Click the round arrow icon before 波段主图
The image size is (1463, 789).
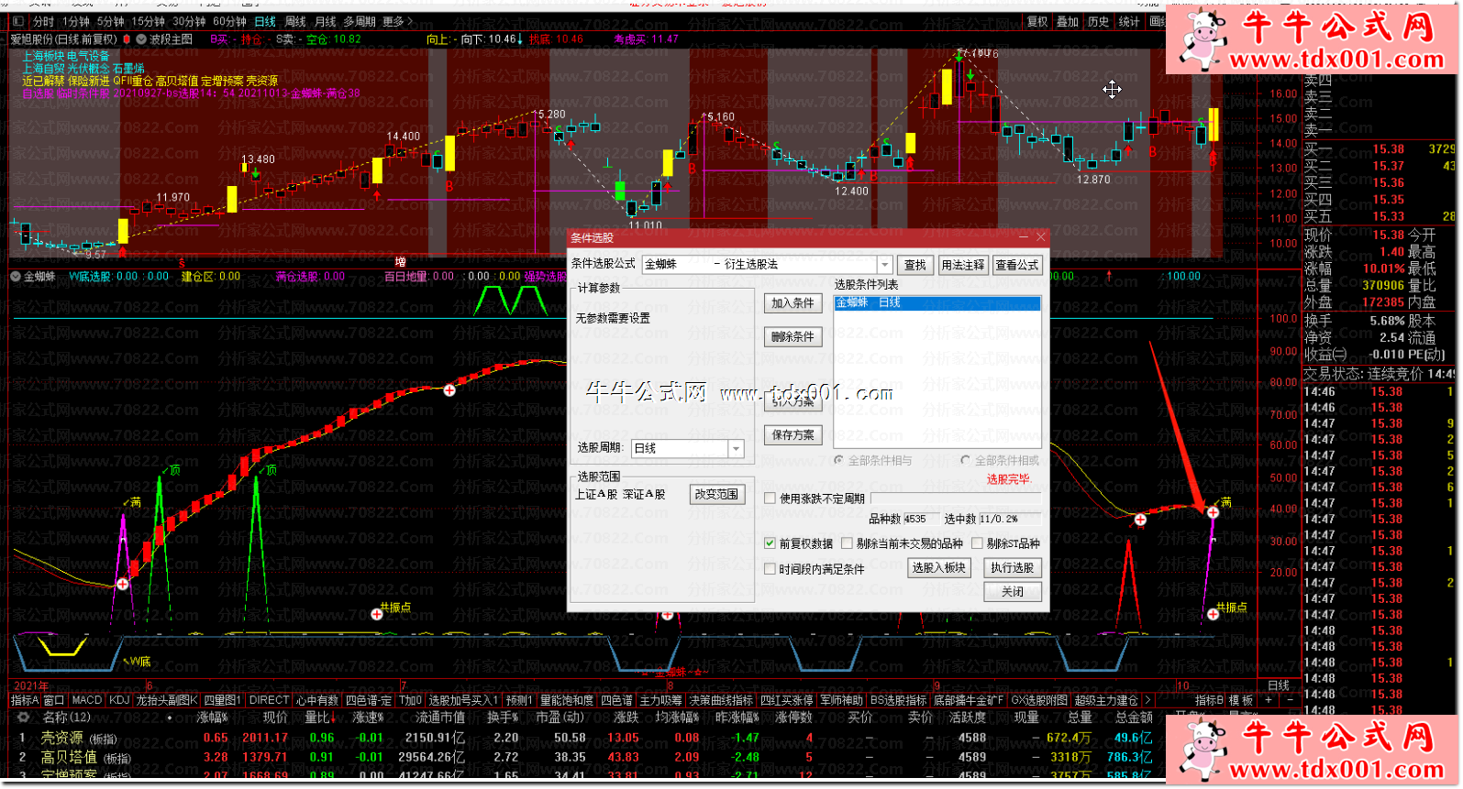pos(141,39)
